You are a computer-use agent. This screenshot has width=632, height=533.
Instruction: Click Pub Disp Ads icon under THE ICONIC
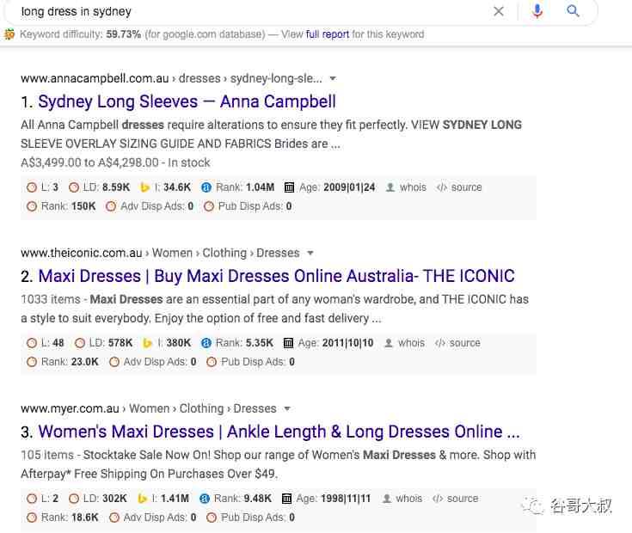pyautogui.click(x=212, y=362)
